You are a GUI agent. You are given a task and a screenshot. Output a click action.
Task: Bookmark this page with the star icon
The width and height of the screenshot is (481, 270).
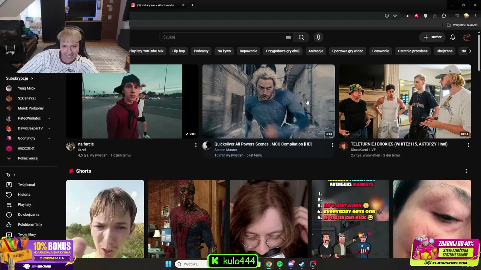point(395,16)
